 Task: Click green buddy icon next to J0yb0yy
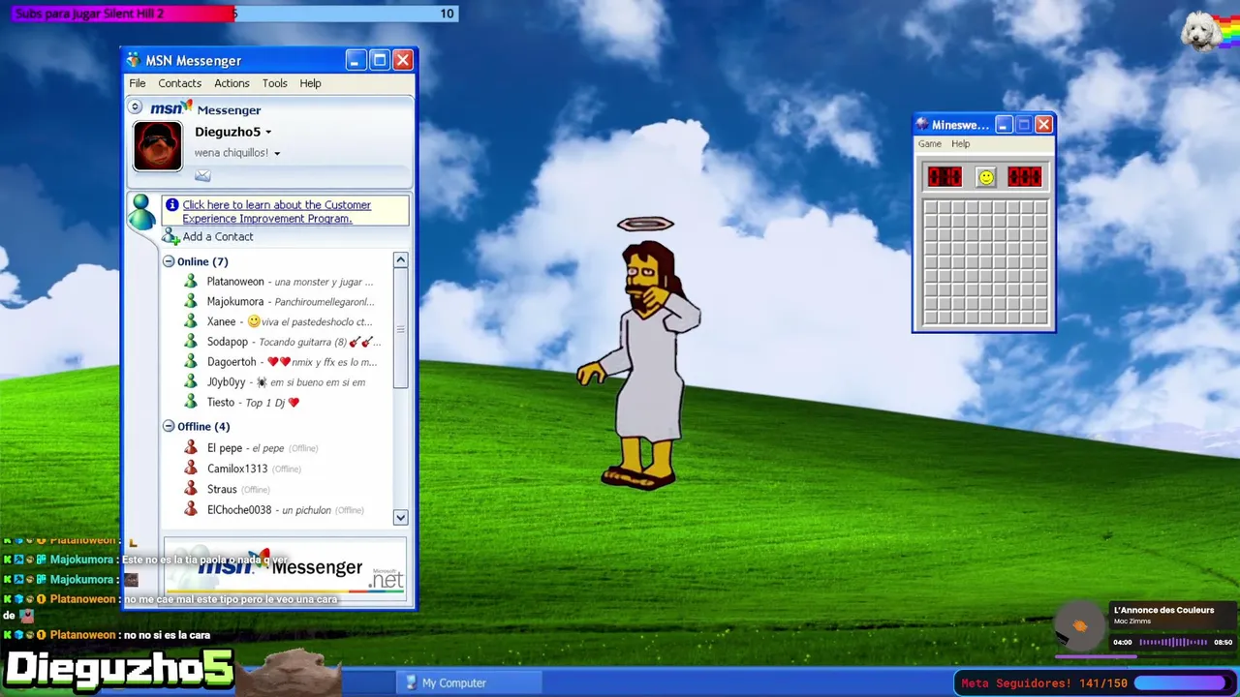[191, 381]
